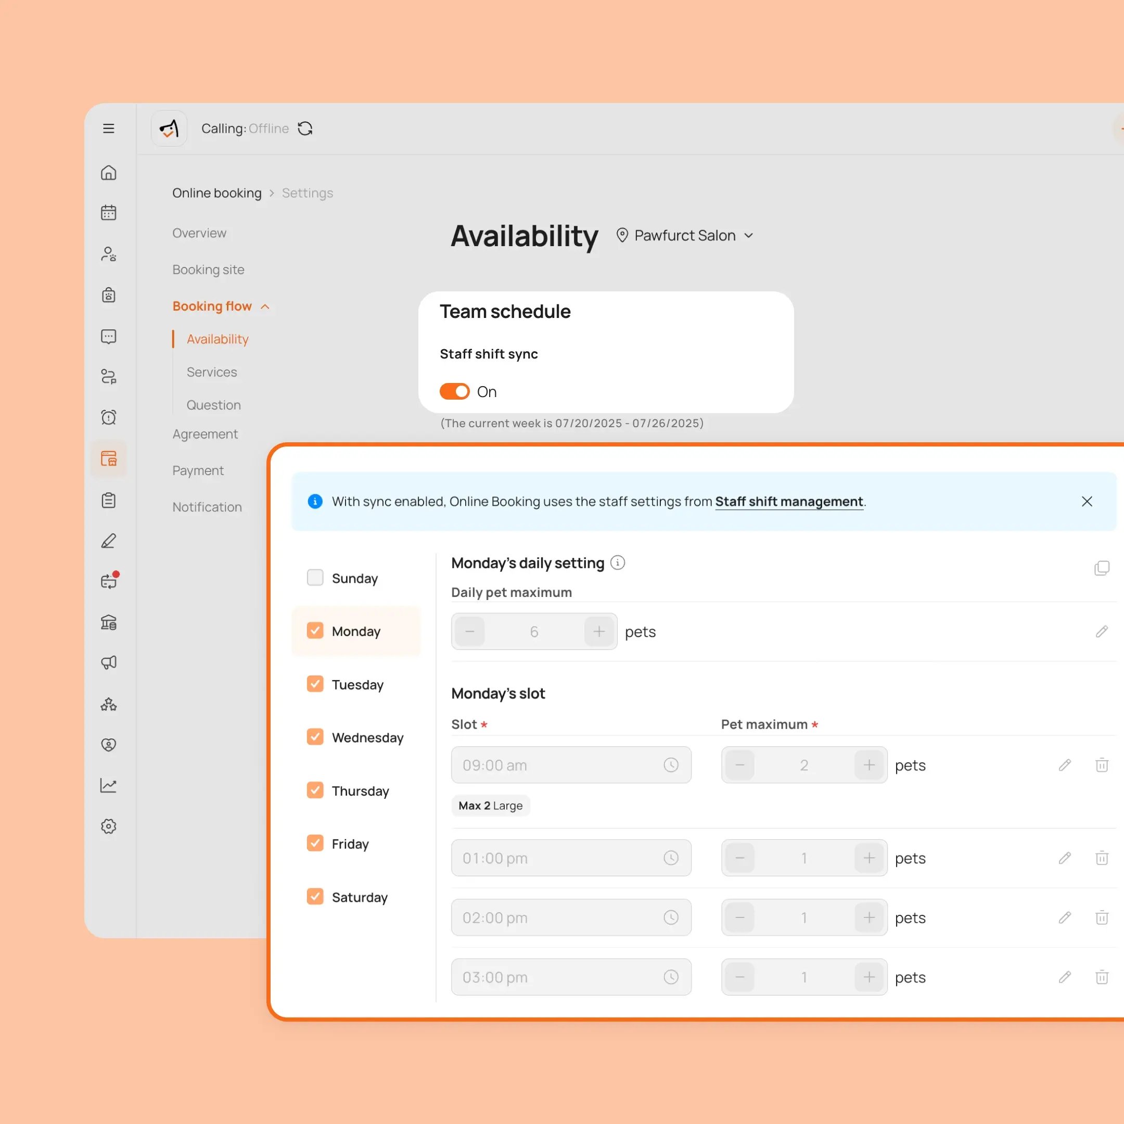Open the 09:00 am time picker
This screenshot has width=1124, height=1124.
pyautogui.click(x=571, y=765)
